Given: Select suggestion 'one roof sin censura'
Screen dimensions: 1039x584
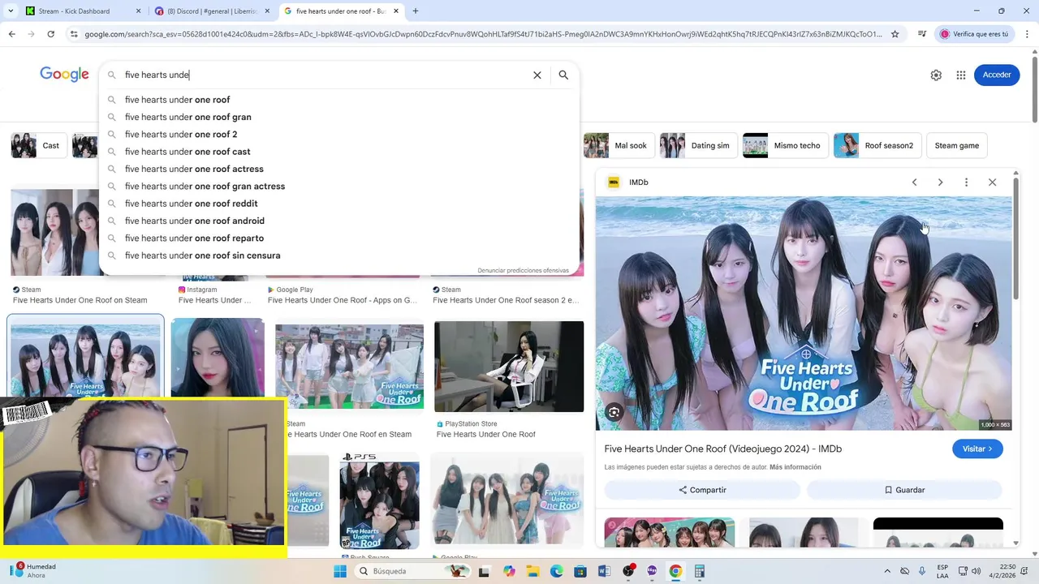Looking at the screenshot, I should (339, 255).
